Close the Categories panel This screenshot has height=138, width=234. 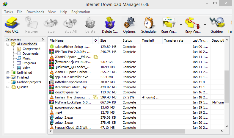pyautogui.click(x=43, y=39)
